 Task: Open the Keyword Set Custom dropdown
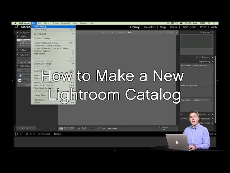[201, 100]
